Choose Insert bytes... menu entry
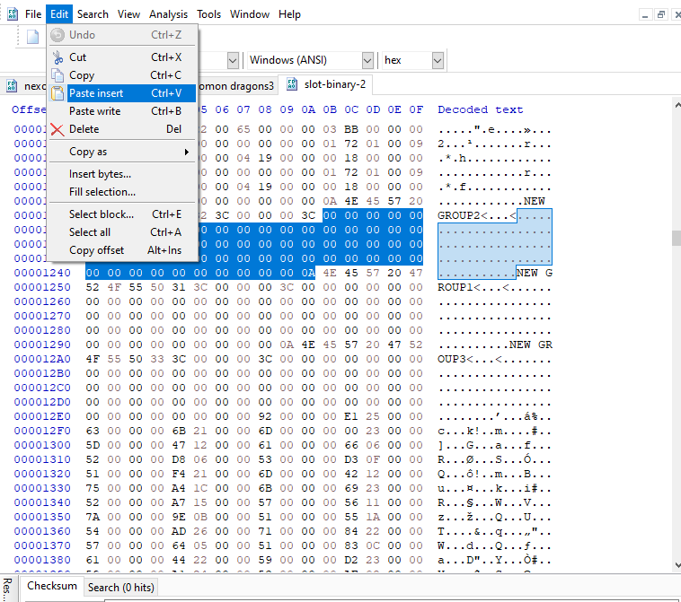This screenshot has height=602, width=681. click(122, 174)
